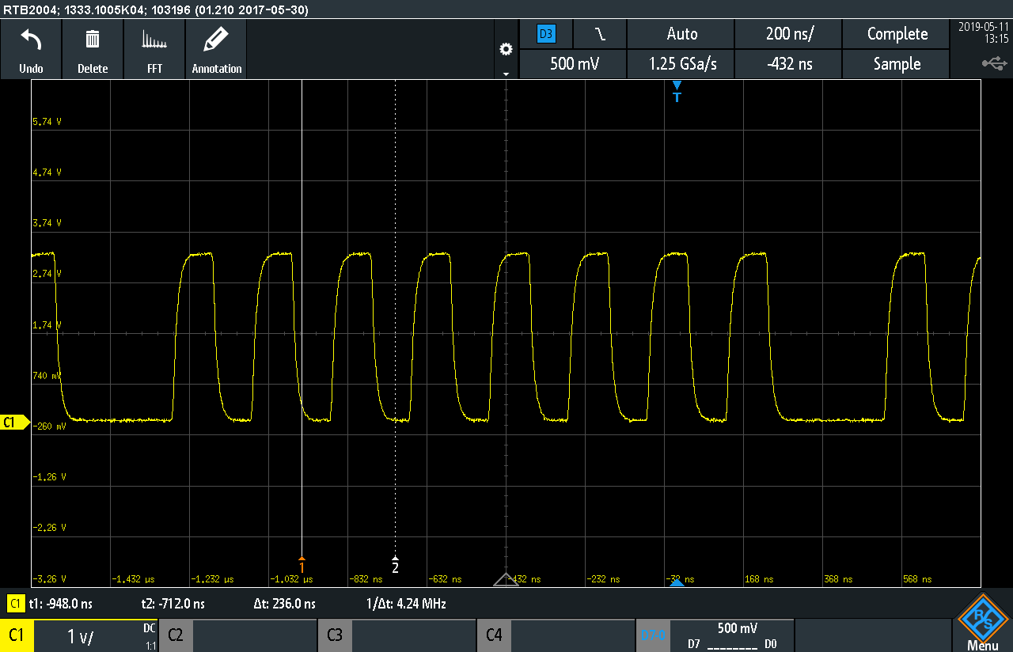Image resolution: width=1013 pixels, height=652 pixels.
Task: Click the 1/Δt: 4.24 MHz readout
Action: (x=407, y=605)
